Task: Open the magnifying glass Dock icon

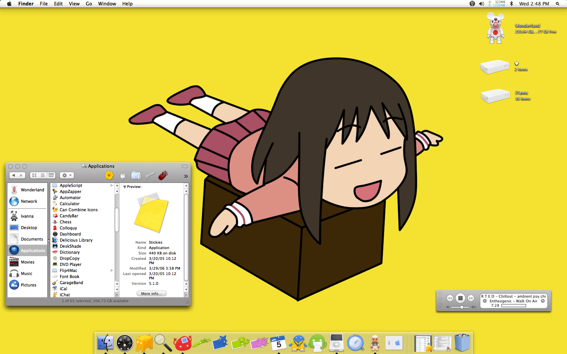Action: (x=163, y=343)
